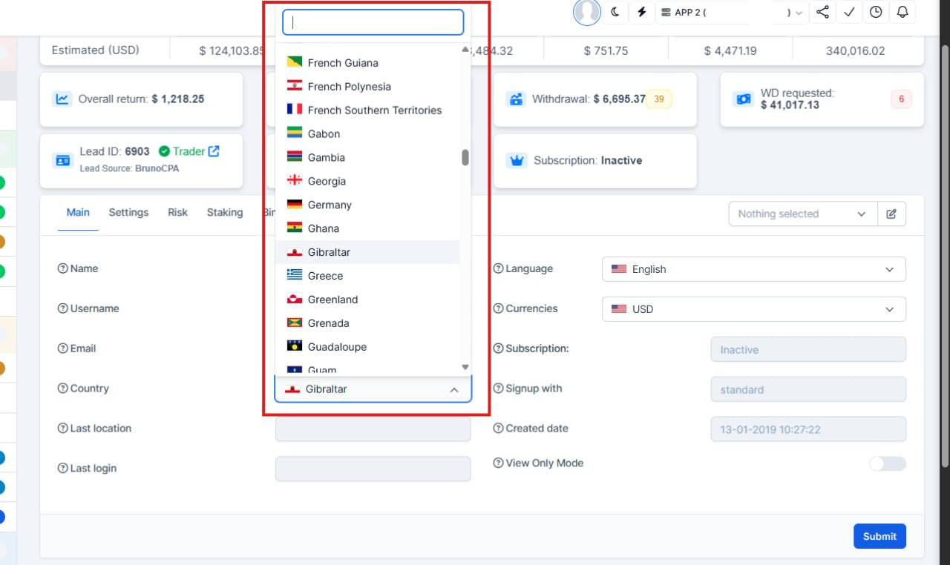Click the yellow 39 badge on Withdrawal
The image size is (950, 565).
659,99
